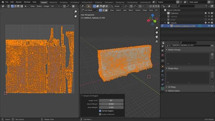The width and height of the screenshot is (215, 121).
Task: Disable render for lowpoly camera icon
Action: point(212,23)
